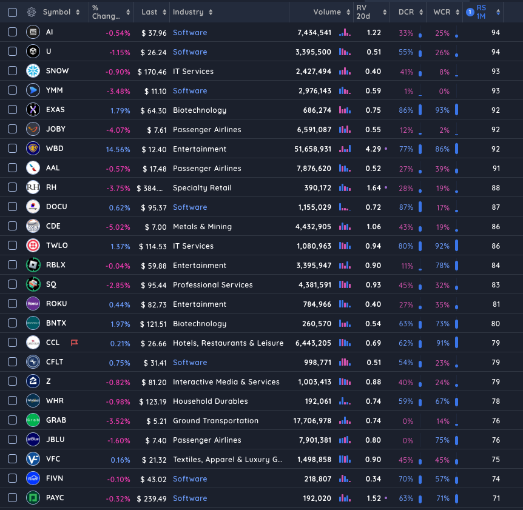Open Software industry link for CFLT
Screen dimensions: 523x510
[x=190, y=362]
